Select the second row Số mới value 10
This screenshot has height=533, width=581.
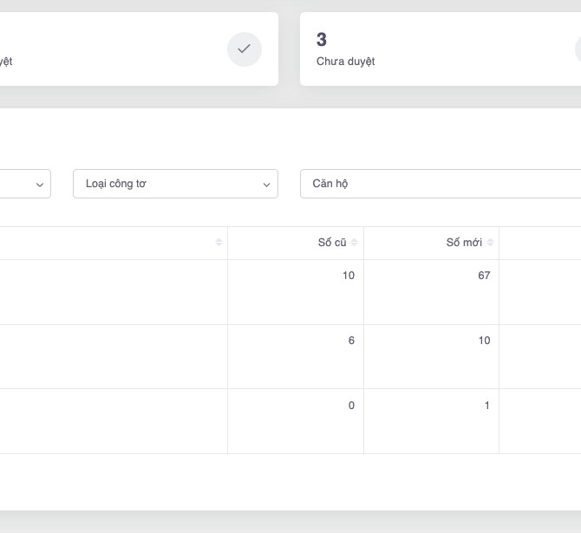coord(484,341)
